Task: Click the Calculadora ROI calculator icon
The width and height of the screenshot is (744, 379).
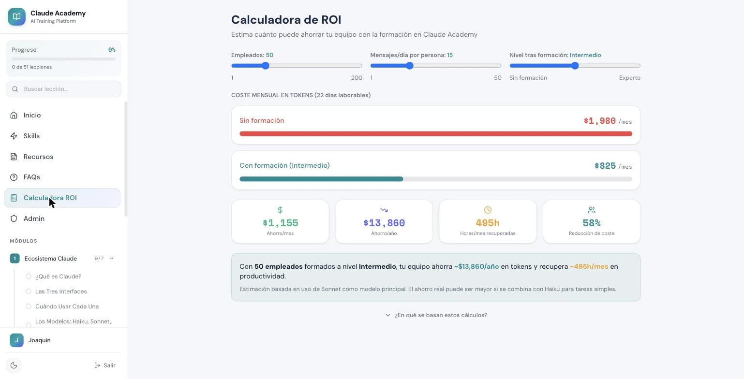Action: coord(14,198)
